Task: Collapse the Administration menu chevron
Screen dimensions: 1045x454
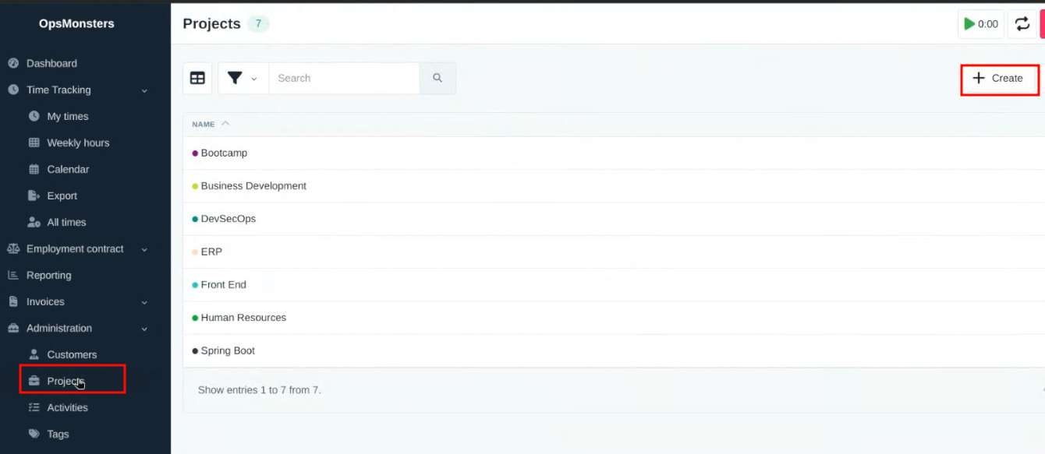Action: click(144, 329)
